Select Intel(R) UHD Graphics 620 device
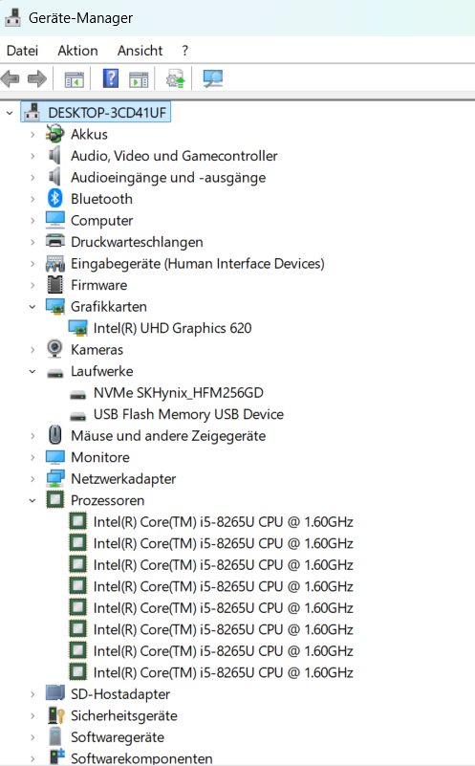The image size is (475, 766). pyautogui.click(x=172, y=328)
